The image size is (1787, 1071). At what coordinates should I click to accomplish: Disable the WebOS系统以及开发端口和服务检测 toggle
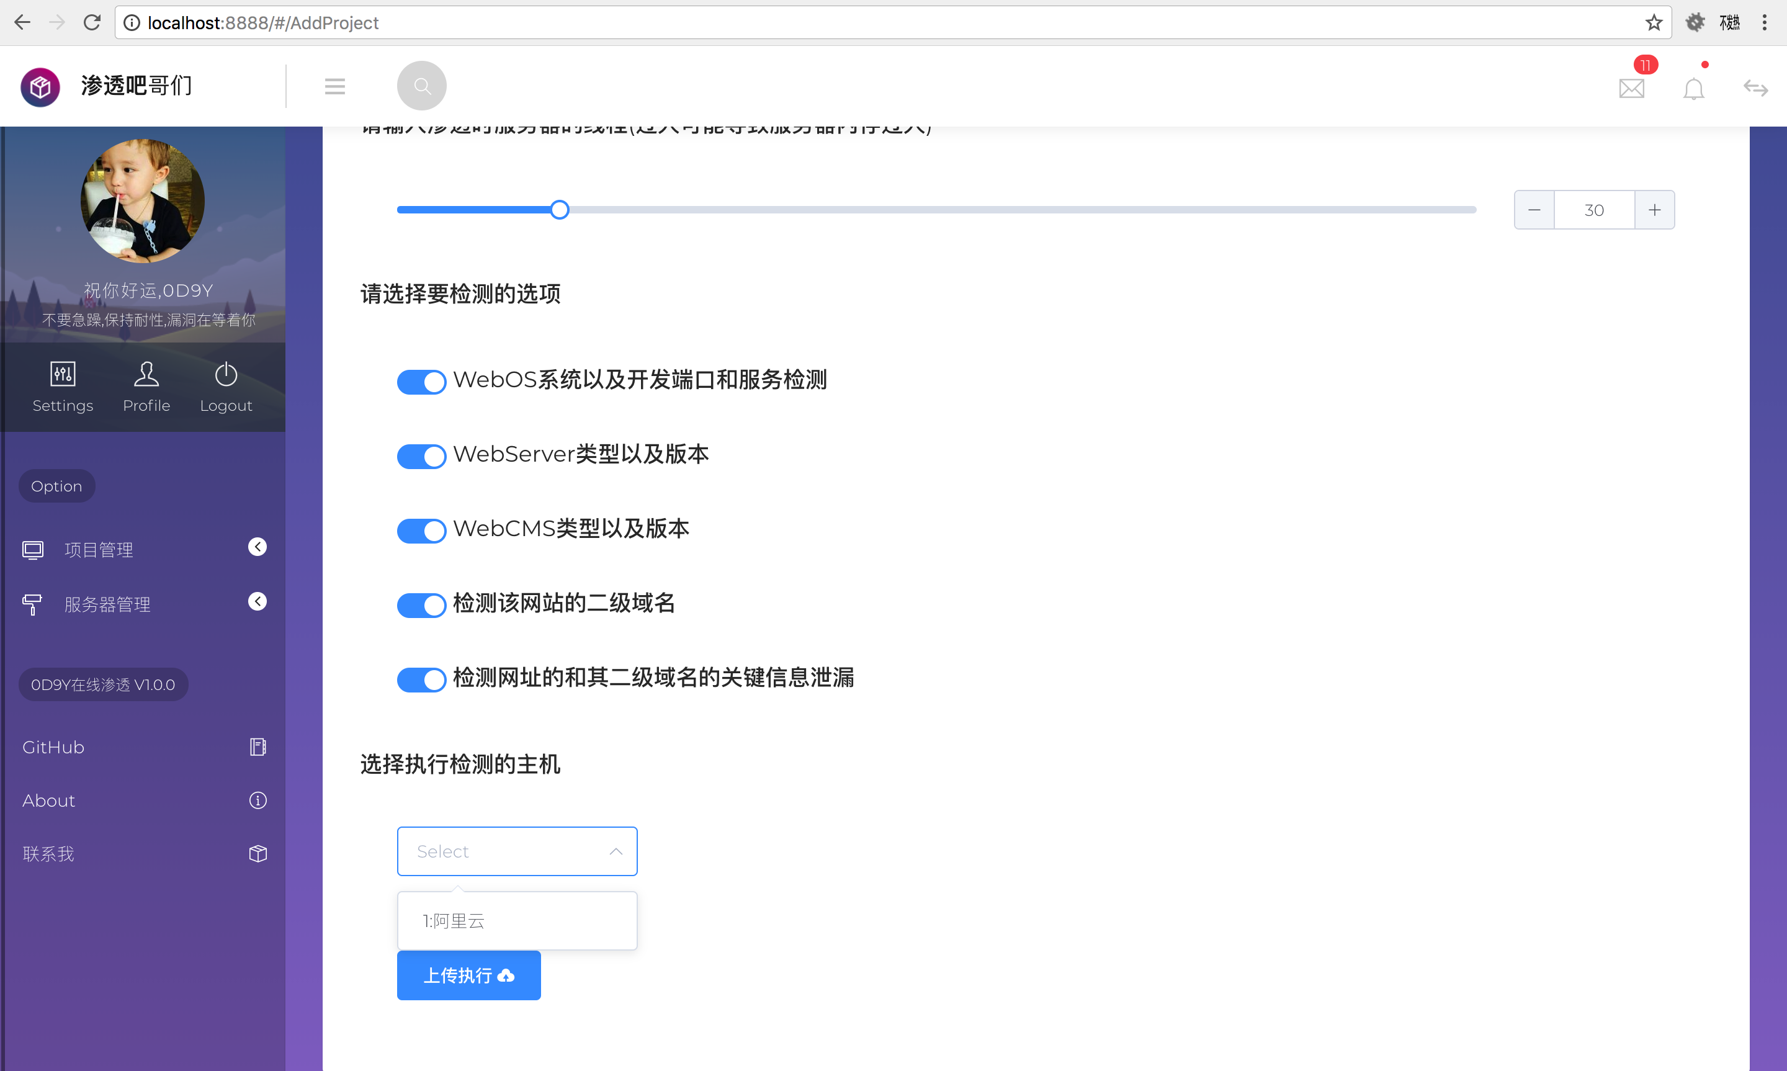pyautogui.click(x=422, y=382)
